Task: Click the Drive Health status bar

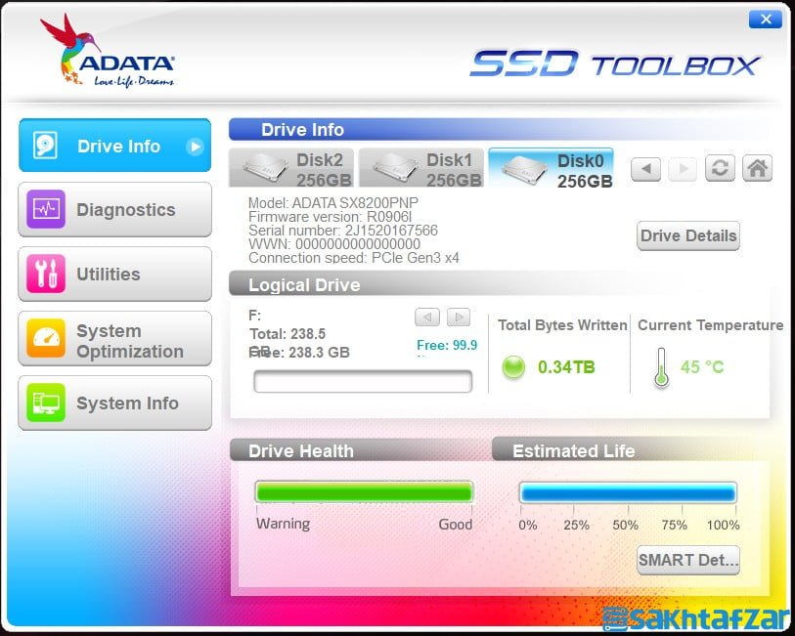Action: (x=363, y=492)
